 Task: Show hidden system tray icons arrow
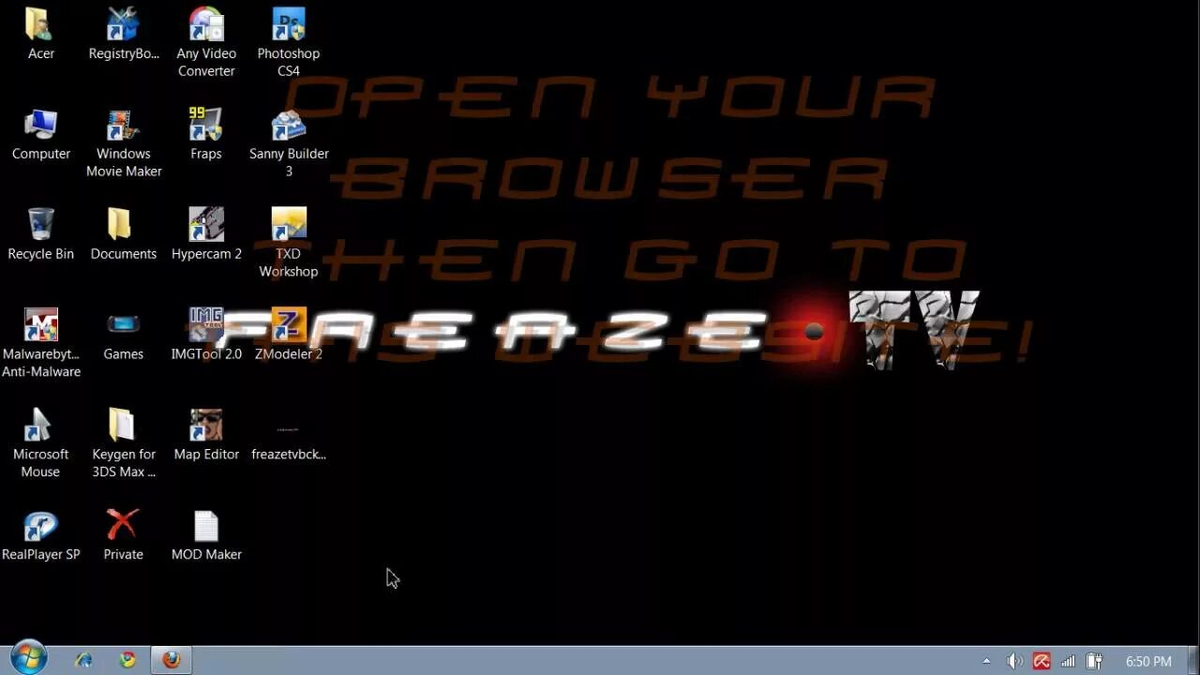[986, 661]
